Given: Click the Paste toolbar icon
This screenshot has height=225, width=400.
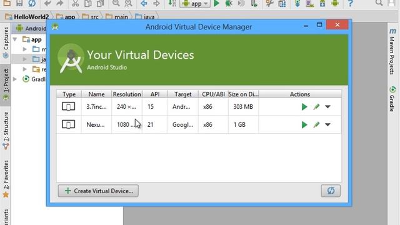Looking at the screenshot, I should point(100,3).
